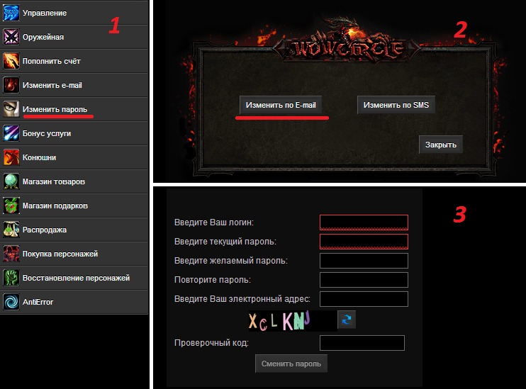This screenshot has height=389, width=526.
Task: Click the Управление sidebar icon
Action: pyautogui.click(x=11, y=13)
